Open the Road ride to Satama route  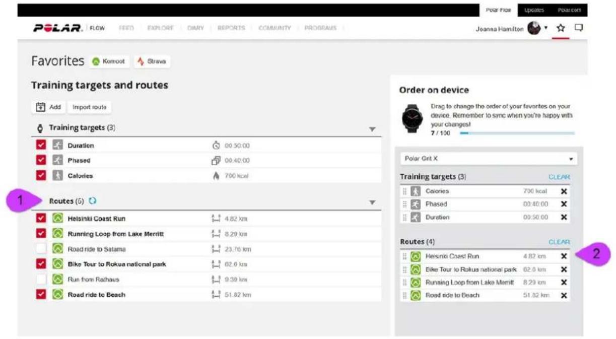97,249
